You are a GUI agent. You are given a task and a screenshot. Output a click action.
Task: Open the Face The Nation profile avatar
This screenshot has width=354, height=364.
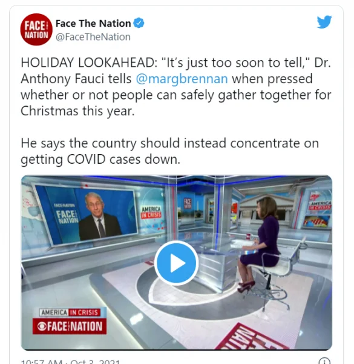(36, 30)
